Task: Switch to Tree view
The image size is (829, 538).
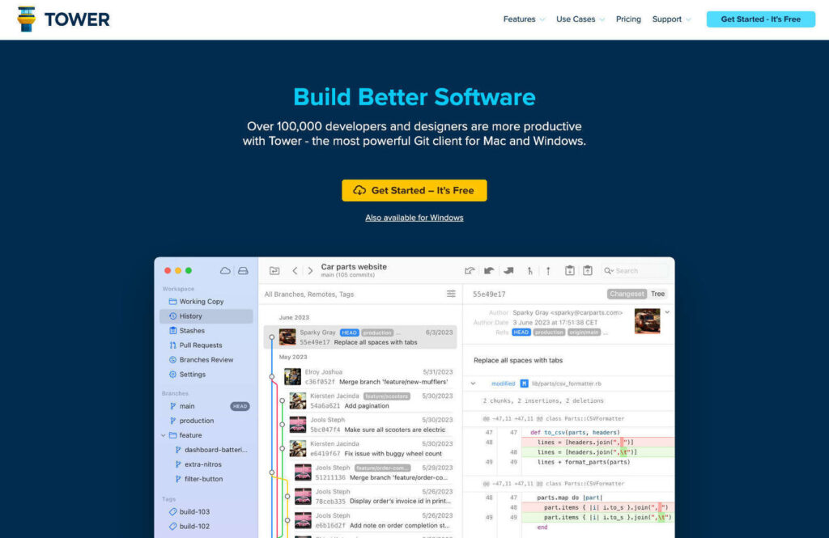Action: pyautogui.click(x=657, y=294)
